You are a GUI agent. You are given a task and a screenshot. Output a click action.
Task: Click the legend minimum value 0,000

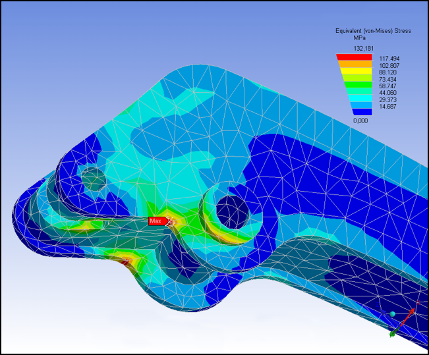tap(360, 121)
